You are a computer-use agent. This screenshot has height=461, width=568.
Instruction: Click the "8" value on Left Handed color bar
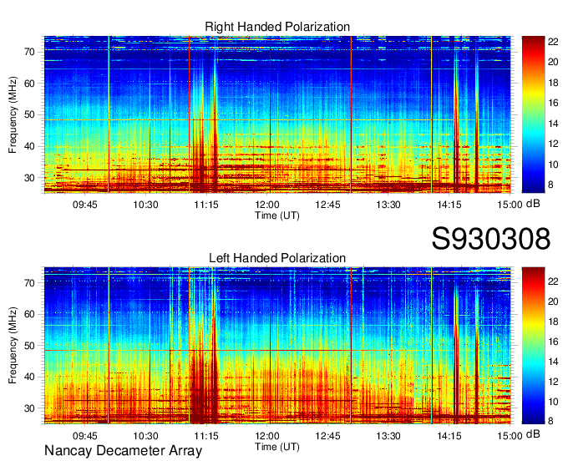[x=550, y=421]
